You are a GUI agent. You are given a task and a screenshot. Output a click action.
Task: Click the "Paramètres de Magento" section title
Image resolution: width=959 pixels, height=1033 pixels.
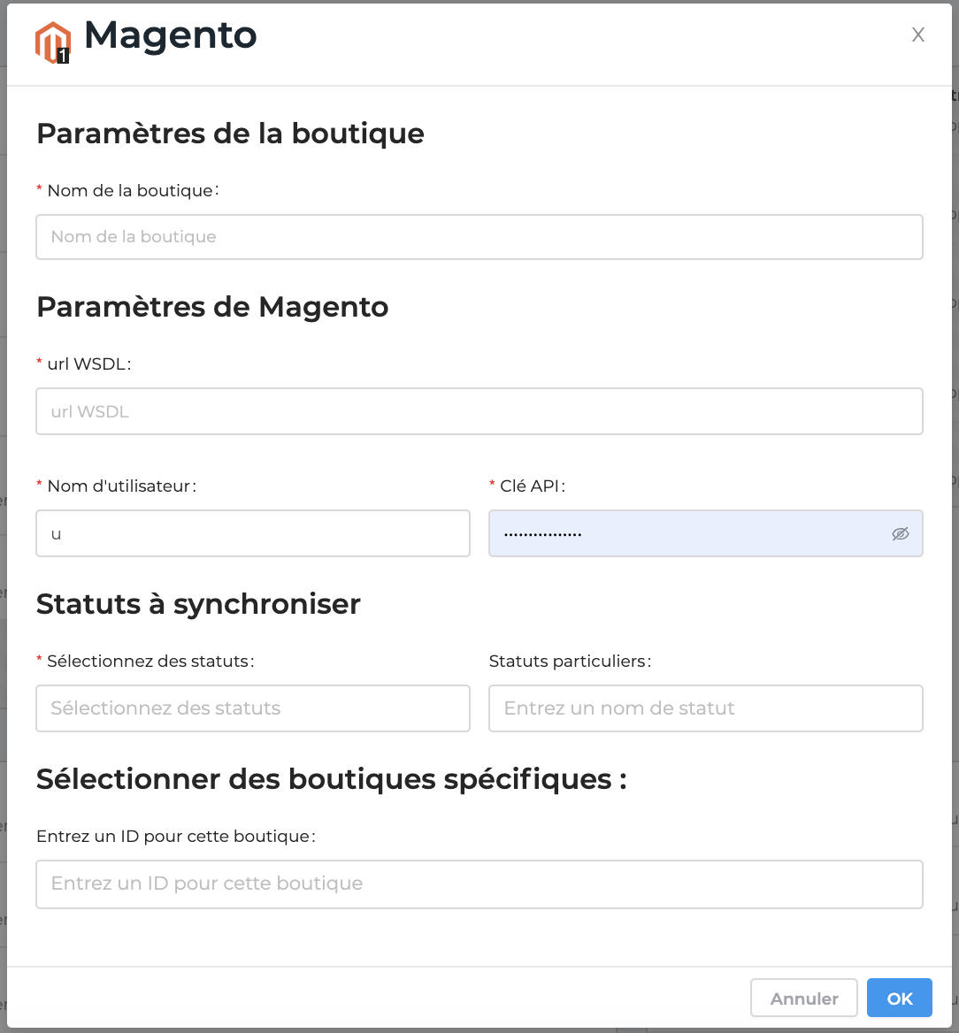(x=212, y=307)
